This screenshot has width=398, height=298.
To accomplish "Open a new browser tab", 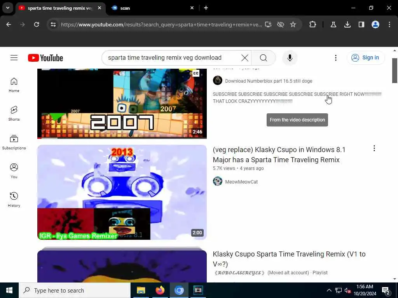I will pos(206,8).
